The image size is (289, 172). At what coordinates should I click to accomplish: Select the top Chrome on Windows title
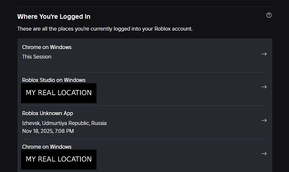(46, 47)
